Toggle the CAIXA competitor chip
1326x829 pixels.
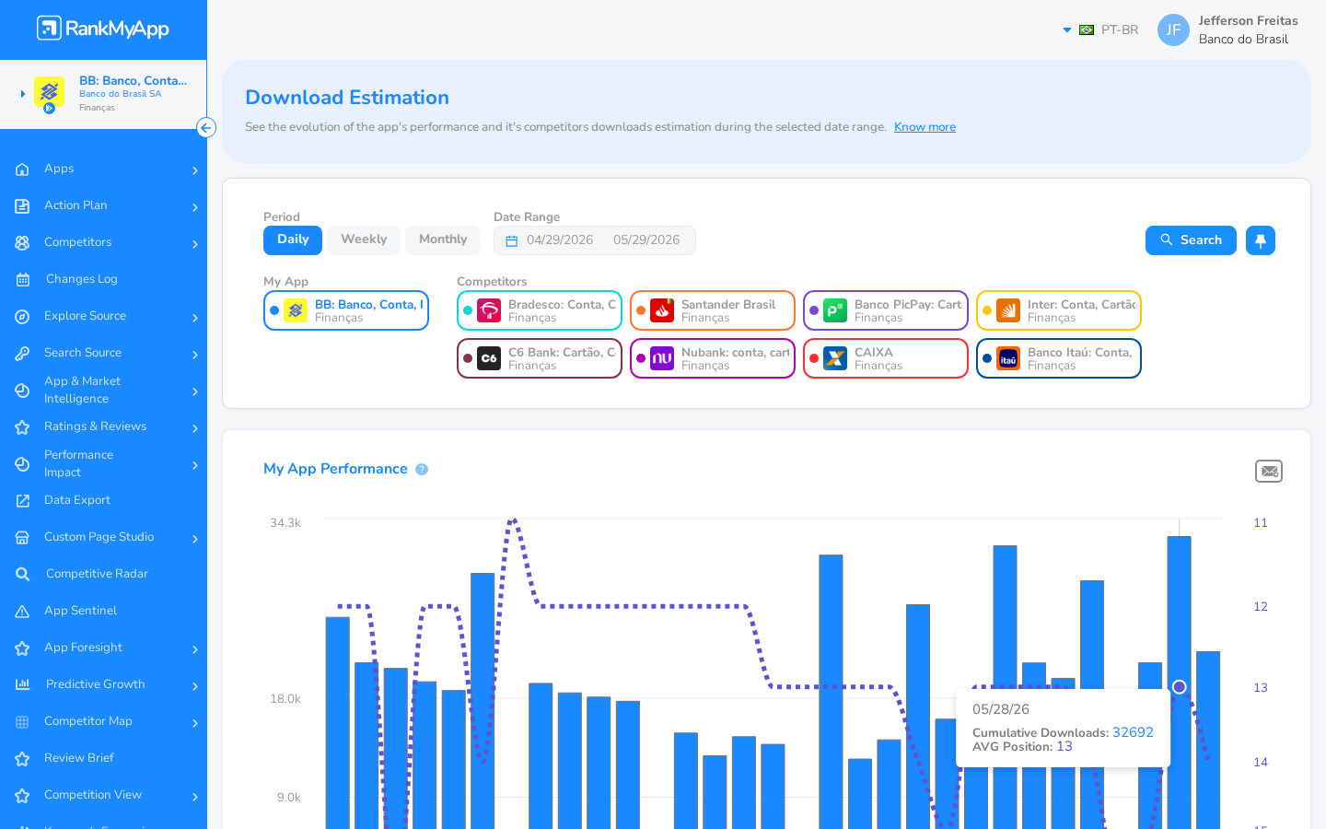(x=886, y=358)
